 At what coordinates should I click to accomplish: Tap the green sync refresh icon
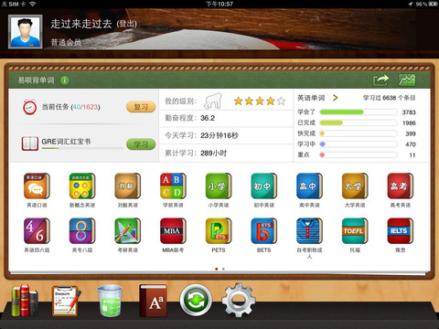click(196, 300)
